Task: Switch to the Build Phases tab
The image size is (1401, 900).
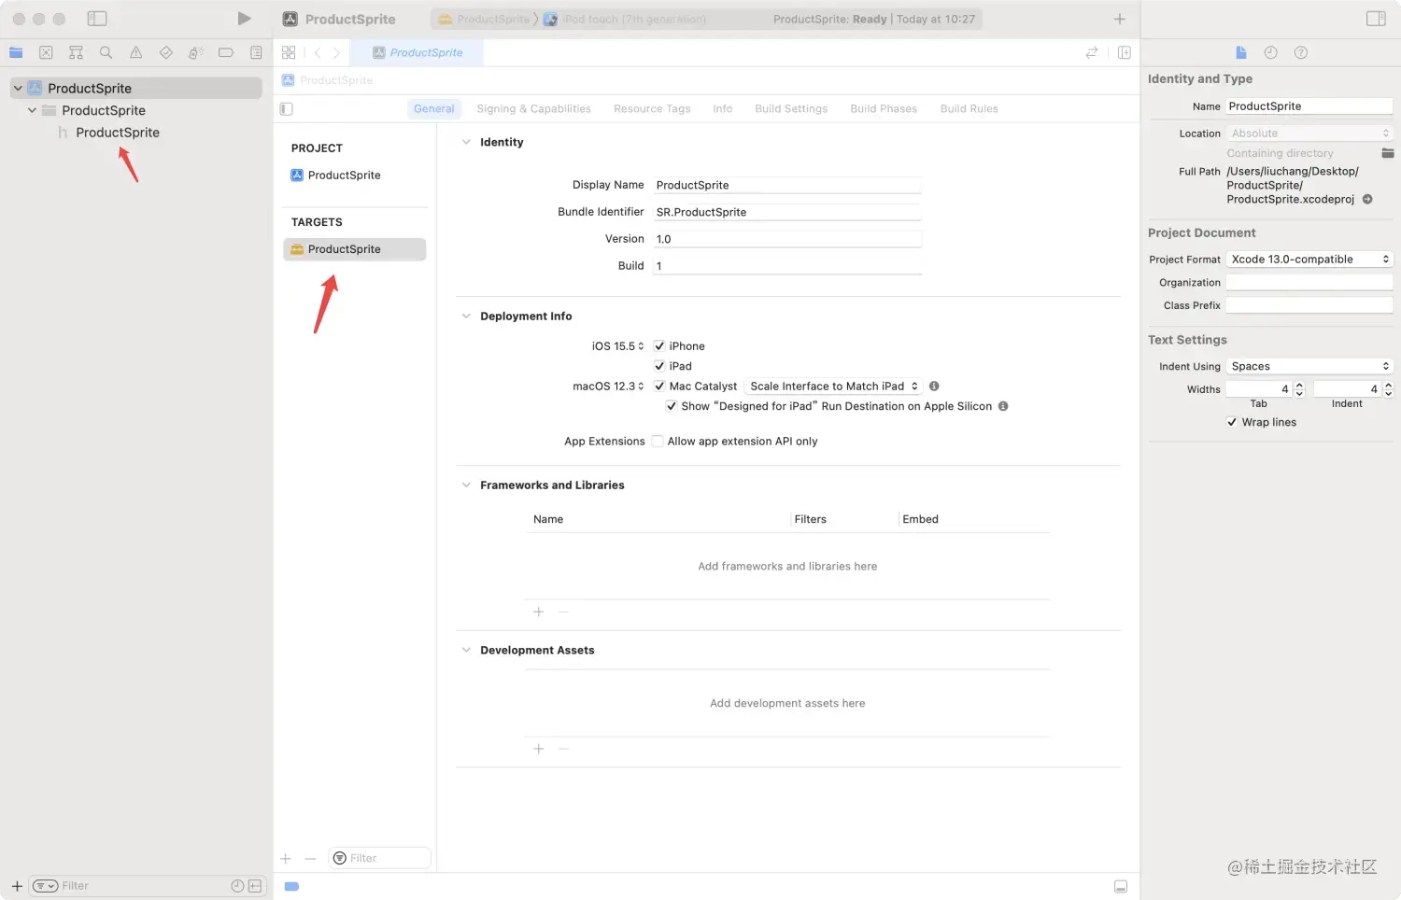Action: (884, 109)
